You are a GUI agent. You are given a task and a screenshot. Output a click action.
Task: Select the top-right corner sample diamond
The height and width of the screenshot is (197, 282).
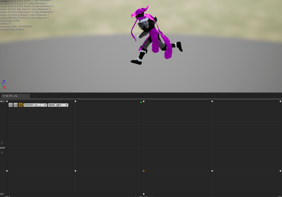280,101
